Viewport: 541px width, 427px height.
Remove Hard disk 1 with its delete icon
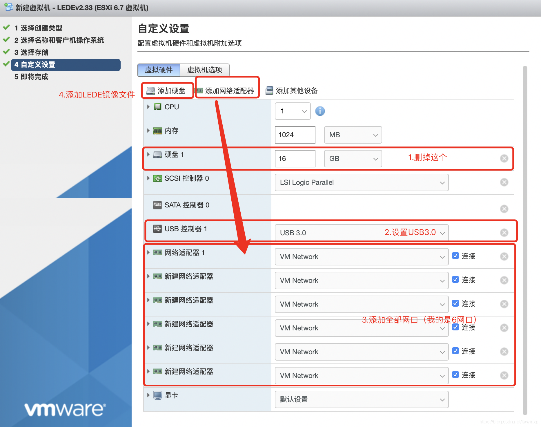(504, 158)
